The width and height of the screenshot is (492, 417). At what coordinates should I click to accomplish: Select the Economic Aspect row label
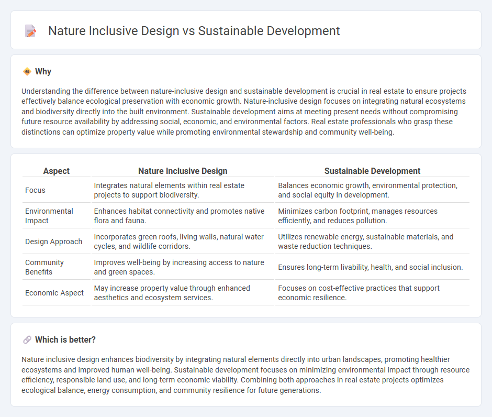point(54,293)
